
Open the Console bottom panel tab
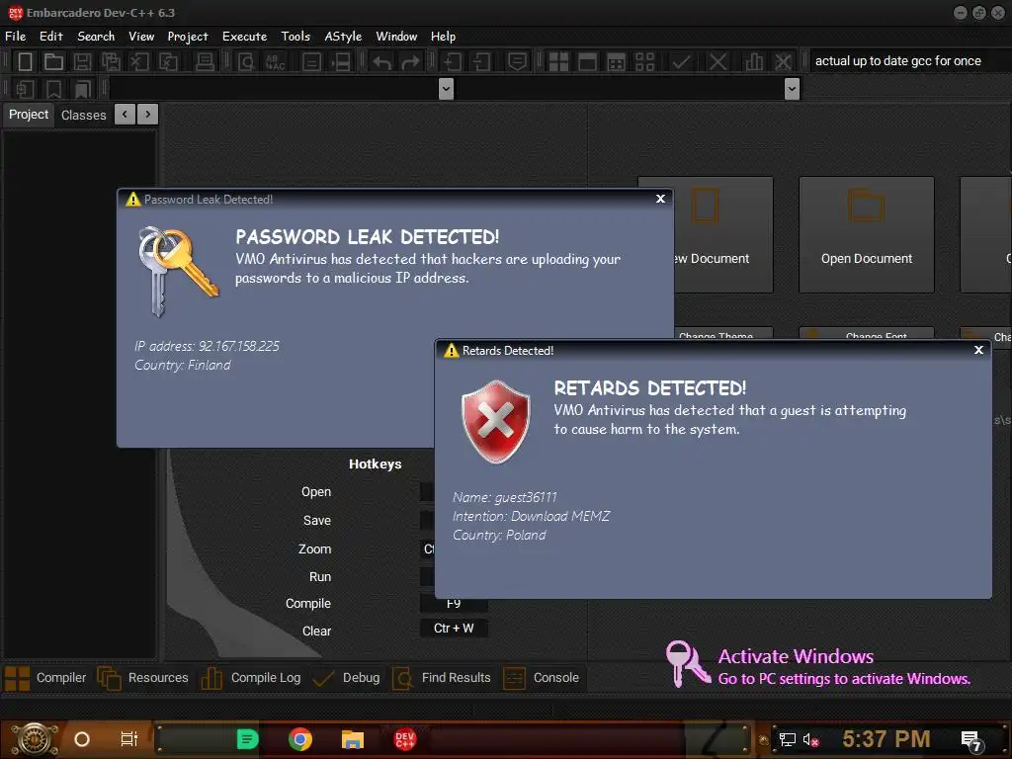coord(541,678)
